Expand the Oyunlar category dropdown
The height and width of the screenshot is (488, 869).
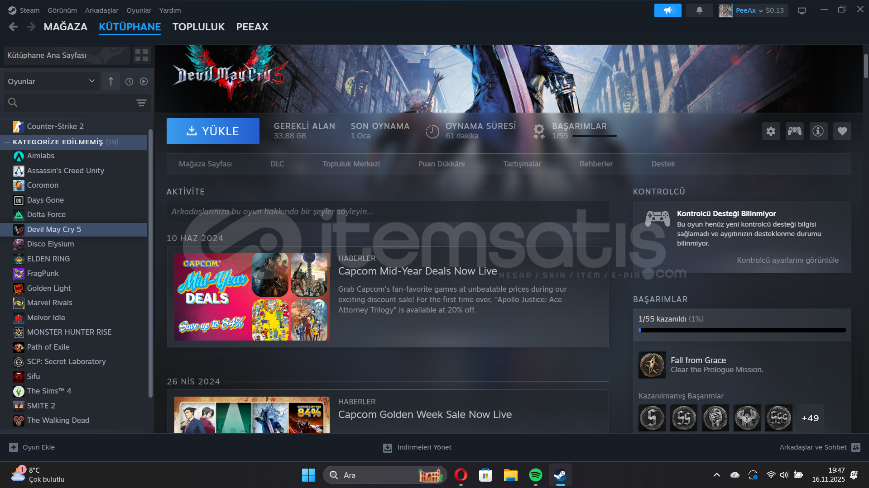[x=51, y=81]
